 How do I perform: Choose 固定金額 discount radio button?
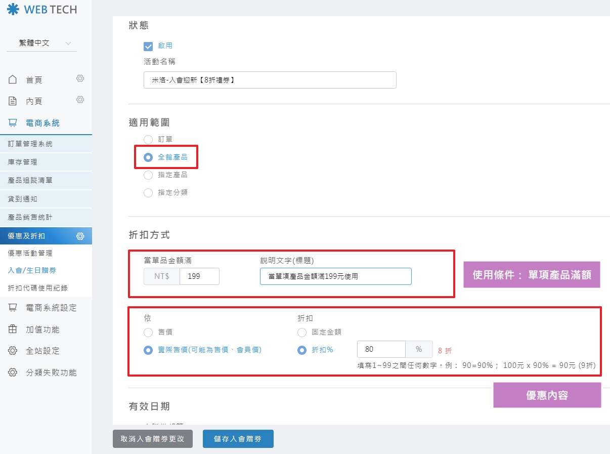pyautogui.click(x=302, y=333)
